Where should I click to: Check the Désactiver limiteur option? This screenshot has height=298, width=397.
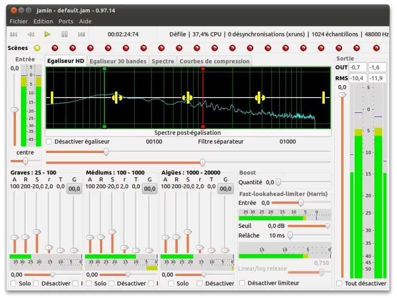click(x=242, y=283)
